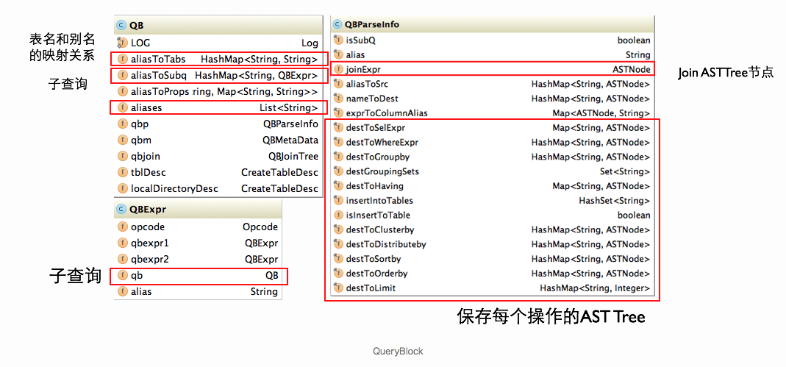Click the 'Join ASTTree节点' annotation label
Viewport: 786px width, 367px height.
click(726, 72)
